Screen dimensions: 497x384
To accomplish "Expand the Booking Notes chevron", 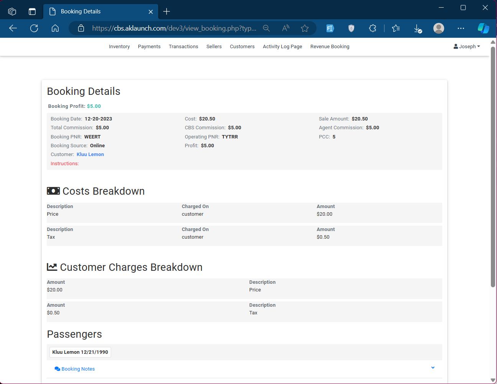I will pos(433,368).
